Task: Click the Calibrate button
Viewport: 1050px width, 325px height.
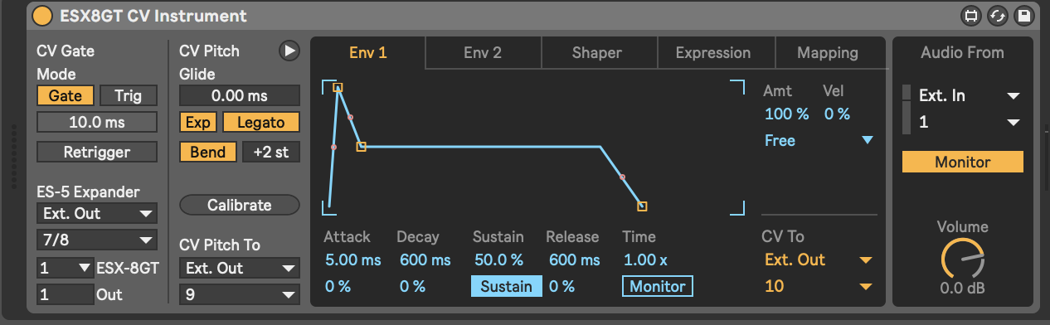Action: [240, 205]
